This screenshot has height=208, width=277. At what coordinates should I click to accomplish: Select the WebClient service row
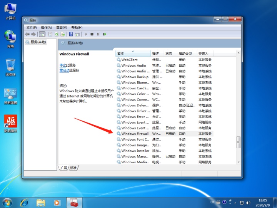165,60
